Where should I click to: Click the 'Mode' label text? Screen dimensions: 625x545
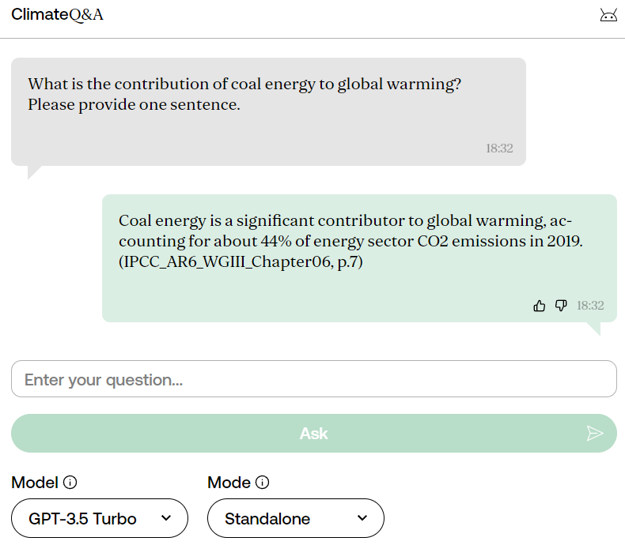pos(229,483)
